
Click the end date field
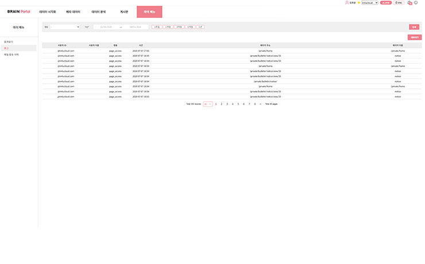[135, 27]
